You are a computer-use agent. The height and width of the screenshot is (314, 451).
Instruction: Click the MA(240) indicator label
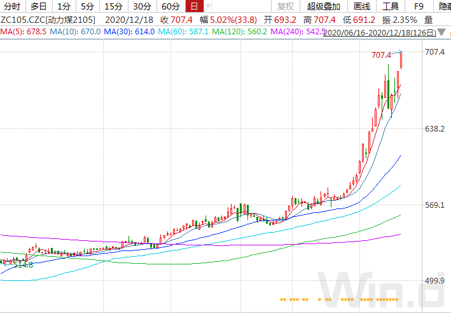coord(298,31)
